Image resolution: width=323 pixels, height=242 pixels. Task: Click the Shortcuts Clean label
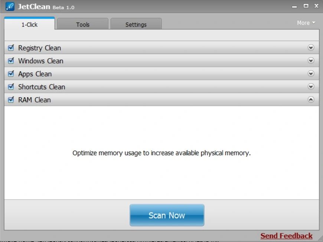point(42,87)
